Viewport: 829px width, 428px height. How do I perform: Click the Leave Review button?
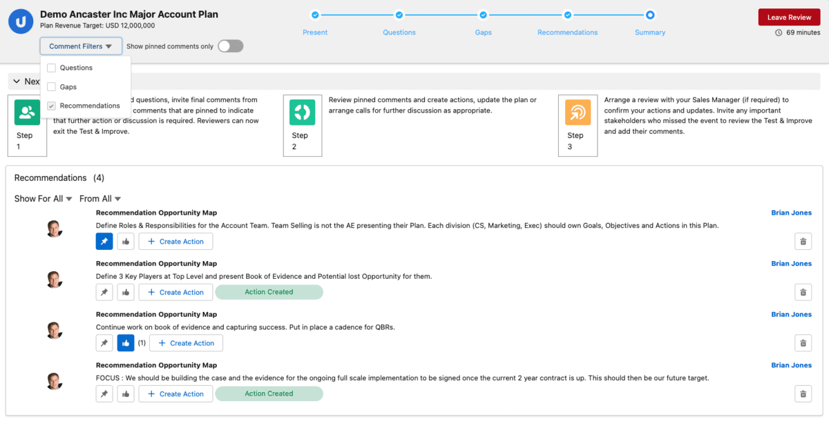(789, 17)
